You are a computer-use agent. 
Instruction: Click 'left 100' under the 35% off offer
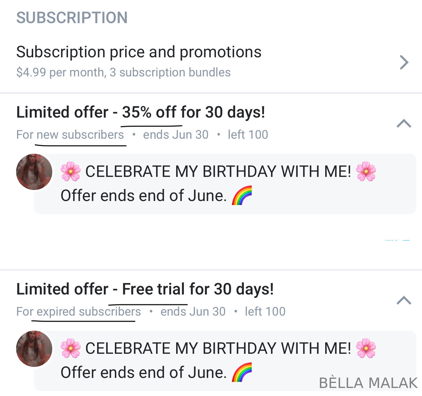click(248, 135)
